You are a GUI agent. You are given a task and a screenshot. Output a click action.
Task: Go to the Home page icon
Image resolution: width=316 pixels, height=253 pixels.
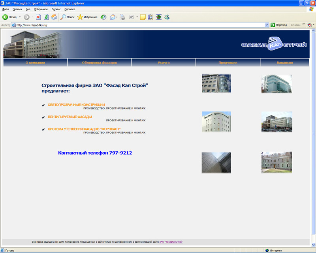54,17
